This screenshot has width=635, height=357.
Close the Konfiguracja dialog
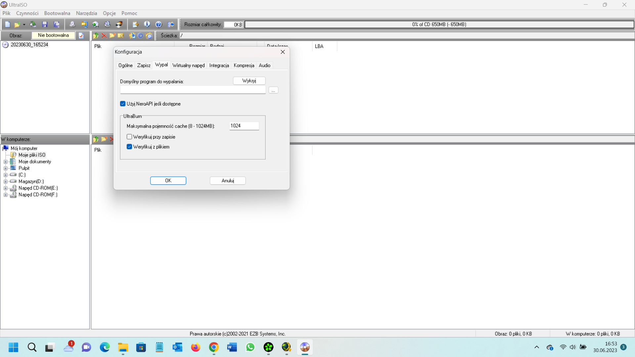click(x=283, y=52)
